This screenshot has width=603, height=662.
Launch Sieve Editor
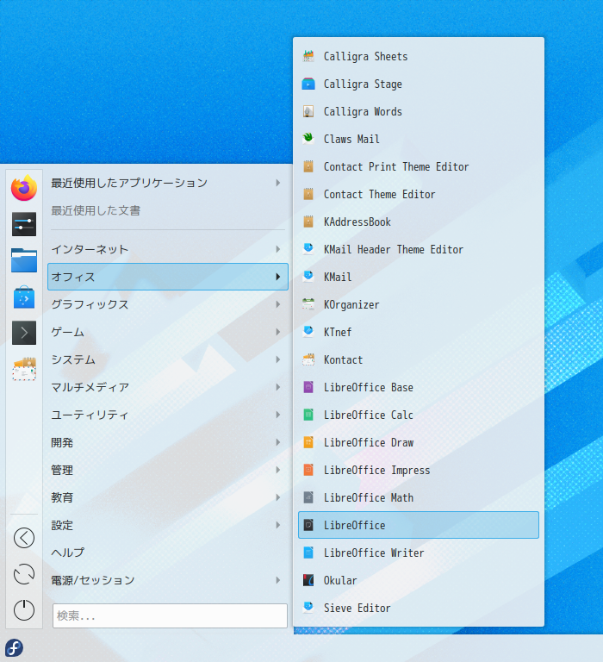click(419, 608)
